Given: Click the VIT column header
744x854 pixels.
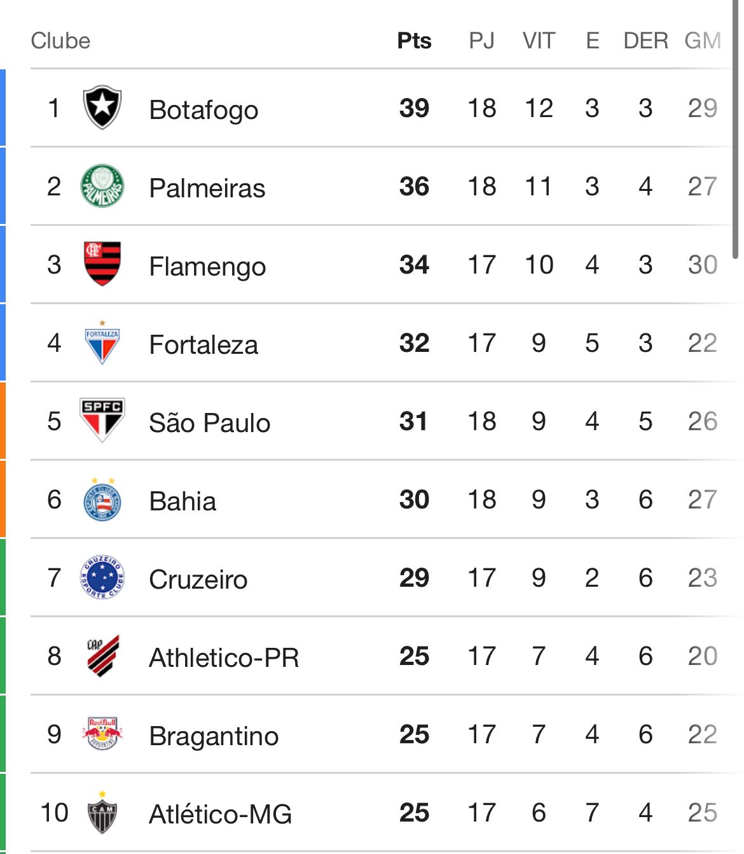Looking at the screenshot, I should click(x=539, y=41).
